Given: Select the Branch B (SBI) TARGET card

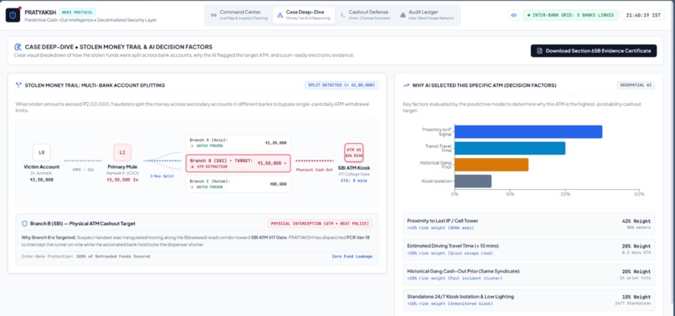Looking at the screenshot, I should (238, 163).
